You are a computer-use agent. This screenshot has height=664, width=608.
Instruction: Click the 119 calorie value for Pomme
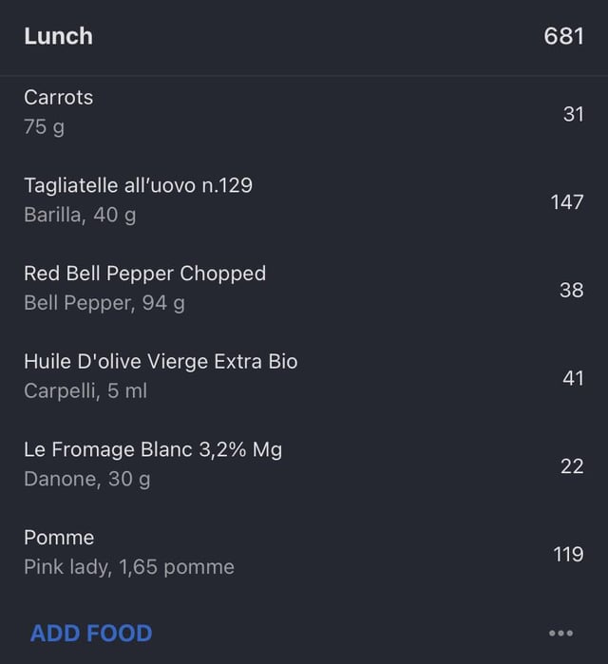click(x=568, y=555)
